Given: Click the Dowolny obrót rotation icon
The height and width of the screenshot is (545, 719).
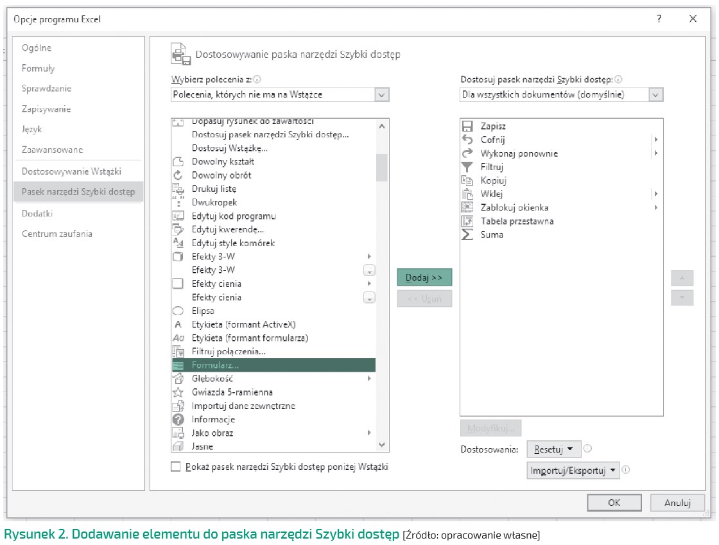Looking at the screenshot, I should click(x=178, y=175).
